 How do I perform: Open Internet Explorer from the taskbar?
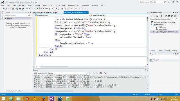[11, 98]
